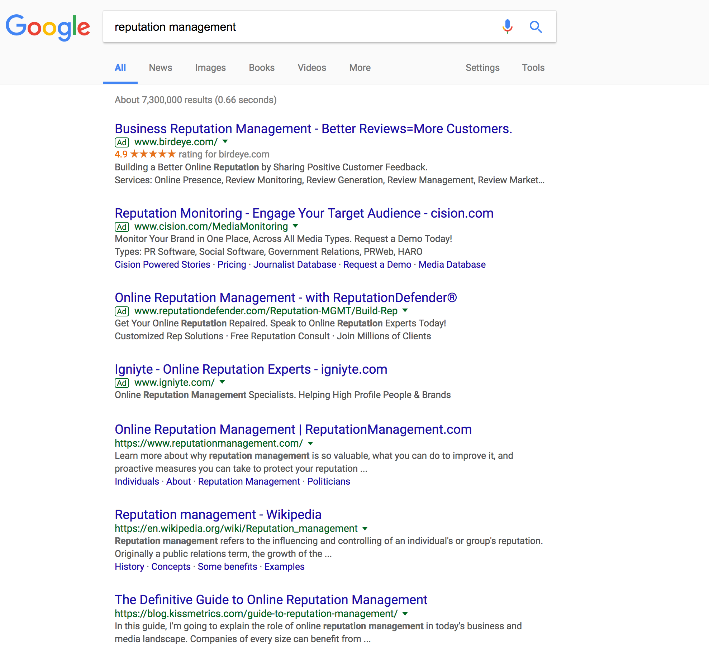This screenshot has width=709, height=655.
Task: Switch to the Books tab
Action: [262, 68]
